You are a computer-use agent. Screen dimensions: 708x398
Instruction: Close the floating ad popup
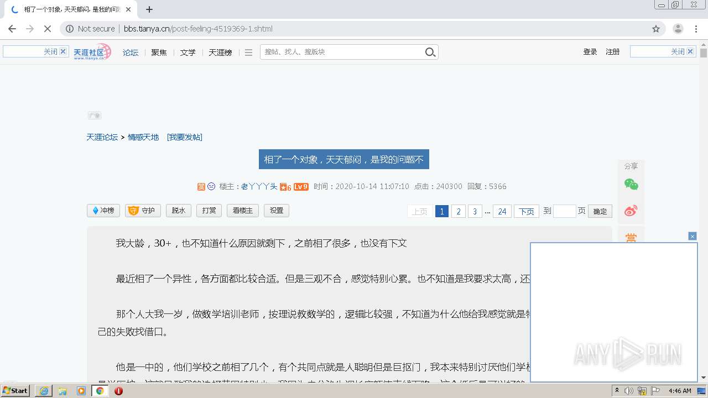click(x=692, y=236)
